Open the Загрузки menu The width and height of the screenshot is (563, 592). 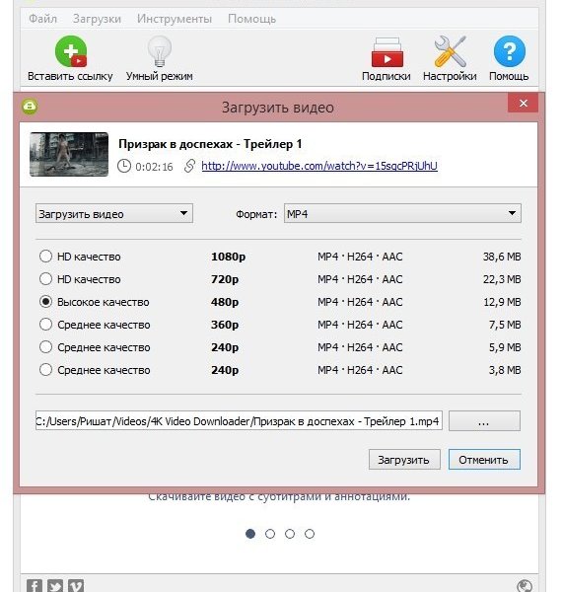(x=97, y=19)
